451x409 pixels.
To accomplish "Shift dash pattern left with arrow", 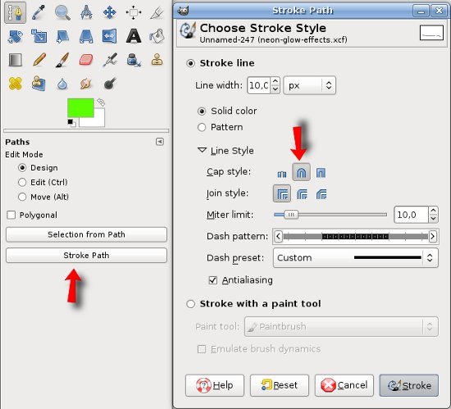I will tap(278, 237).
